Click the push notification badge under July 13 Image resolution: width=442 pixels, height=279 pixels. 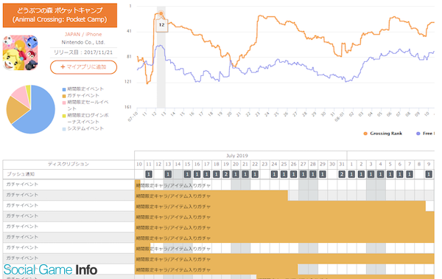pyautogui.click(x=168, y=174)
